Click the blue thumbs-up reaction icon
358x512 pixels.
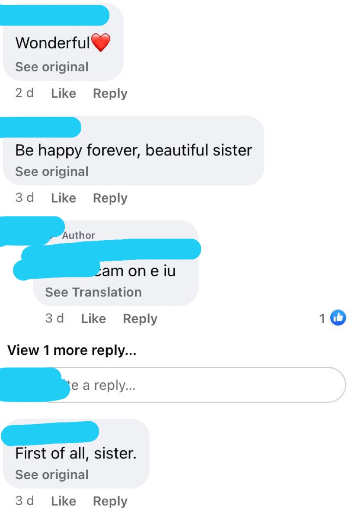coord(338,318)
